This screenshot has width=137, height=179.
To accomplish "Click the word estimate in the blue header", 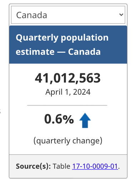I will 35,52.
